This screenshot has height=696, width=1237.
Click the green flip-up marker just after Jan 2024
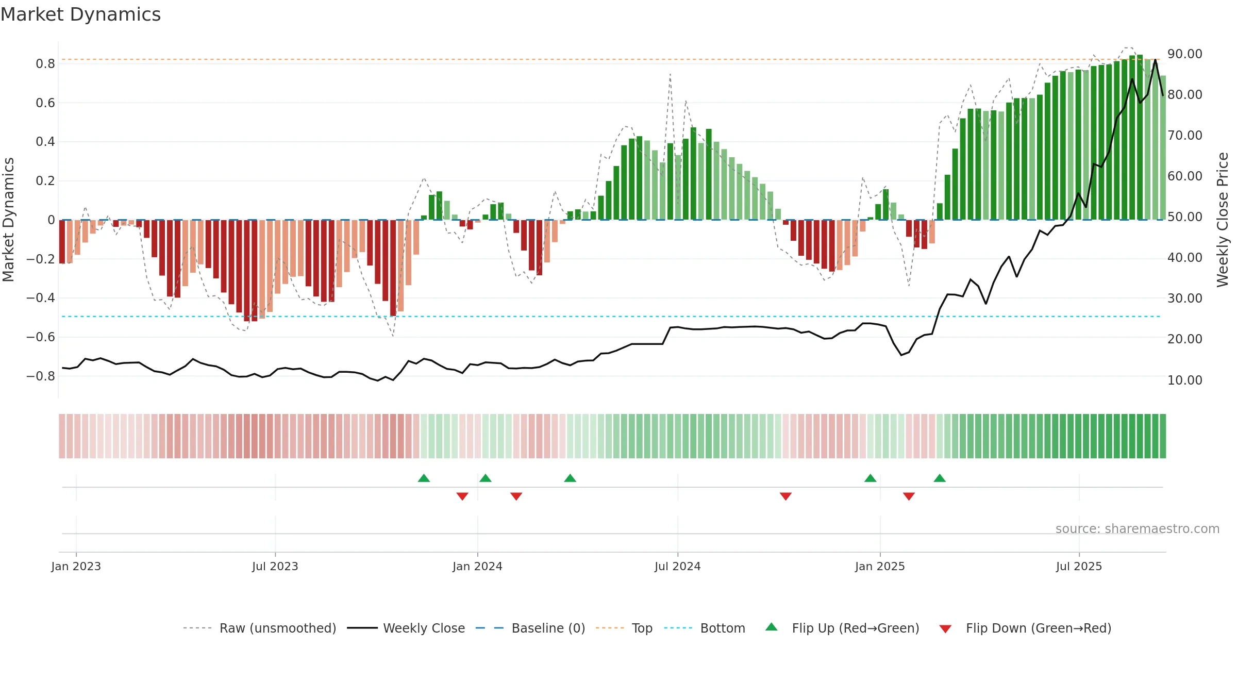486,478
